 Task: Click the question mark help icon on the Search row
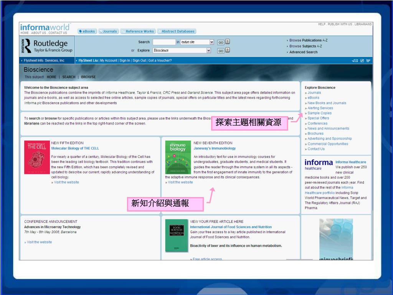click(x=227, y=41)
